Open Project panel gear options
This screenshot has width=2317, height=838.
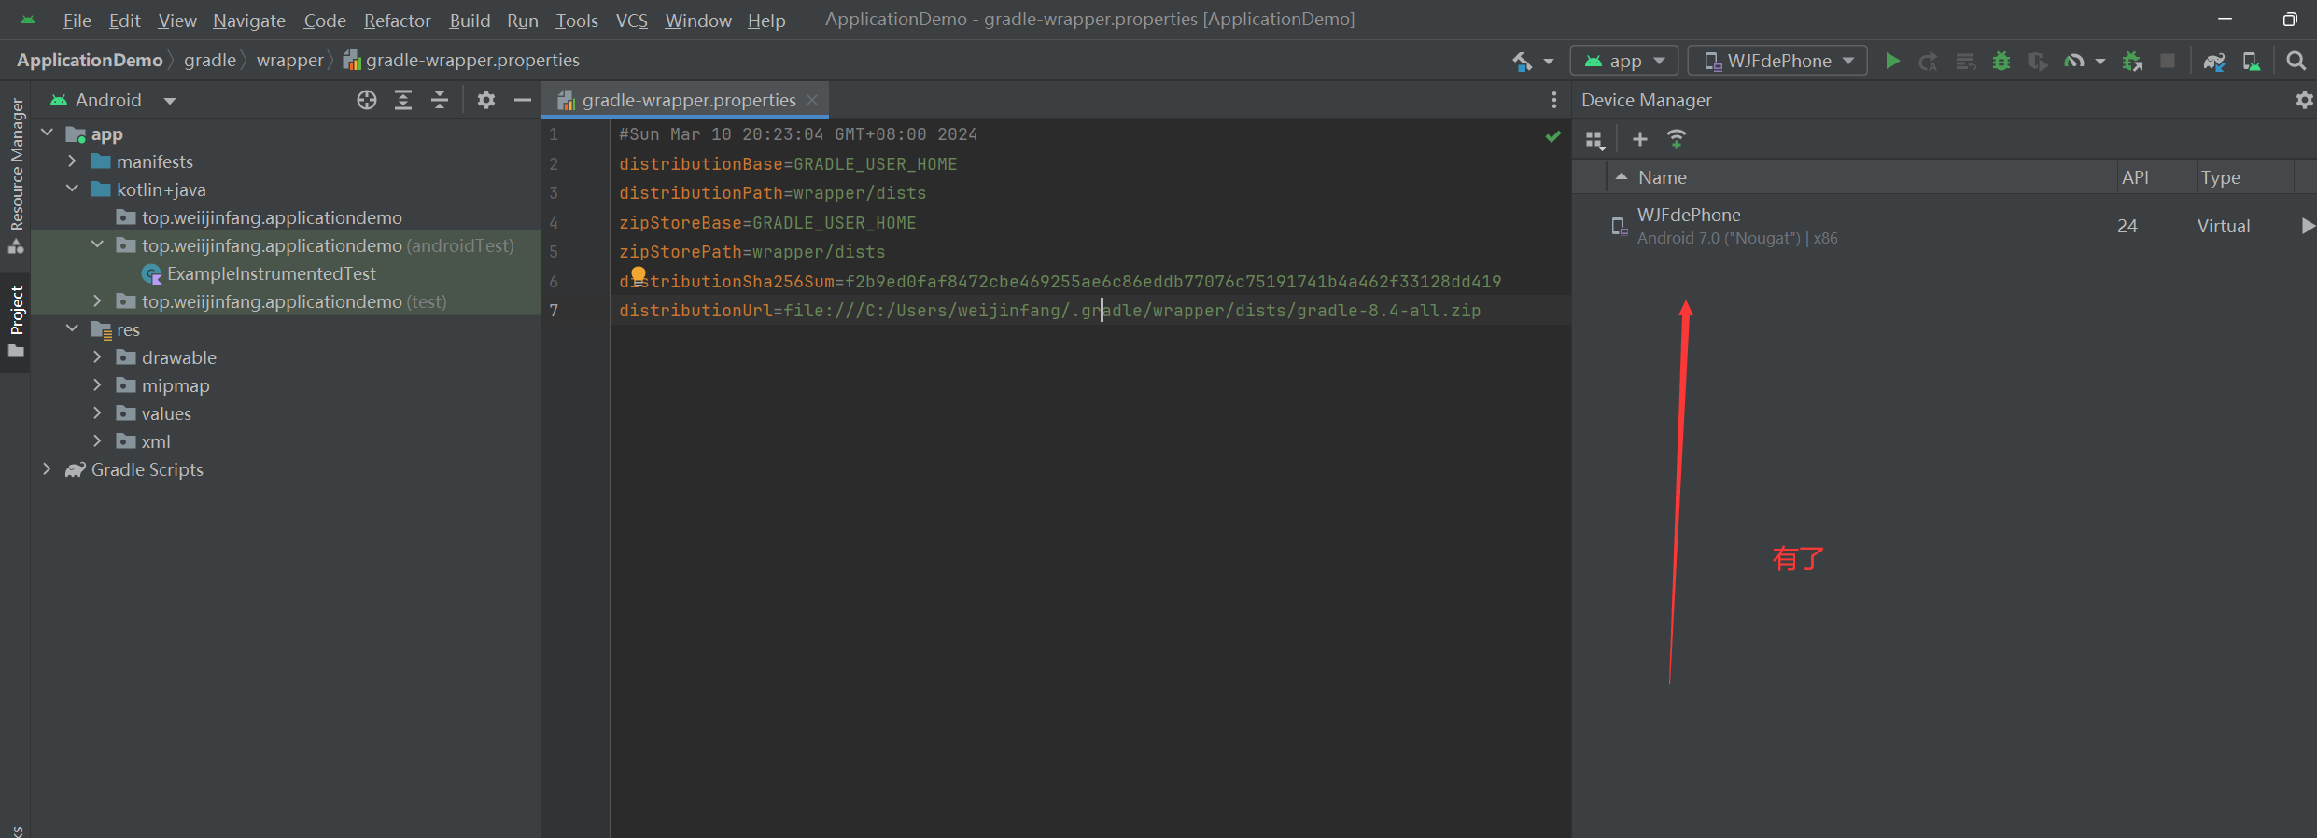coord(485,100)
